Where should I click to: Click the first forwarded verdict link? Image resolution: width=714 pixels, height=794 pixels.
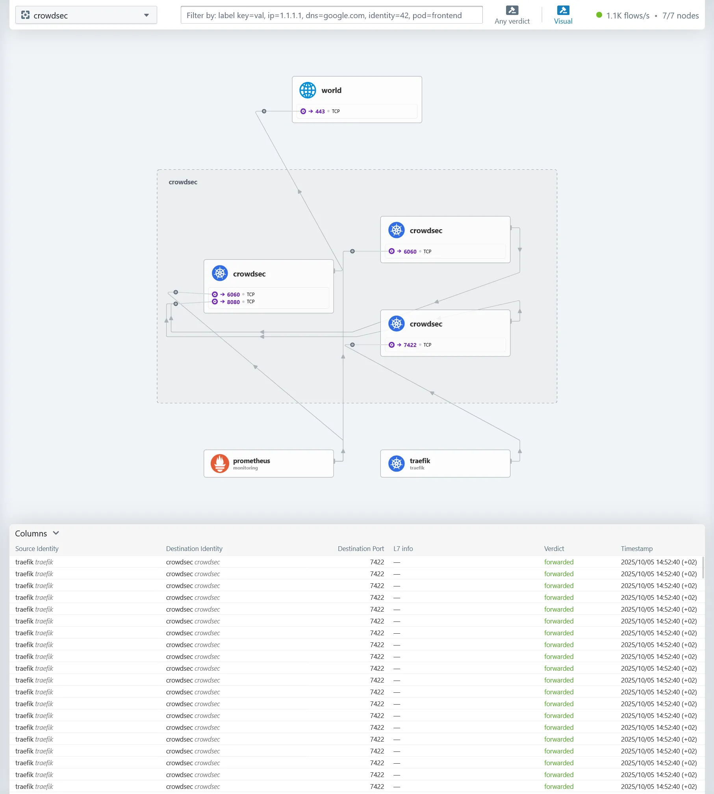pos(558,562)
